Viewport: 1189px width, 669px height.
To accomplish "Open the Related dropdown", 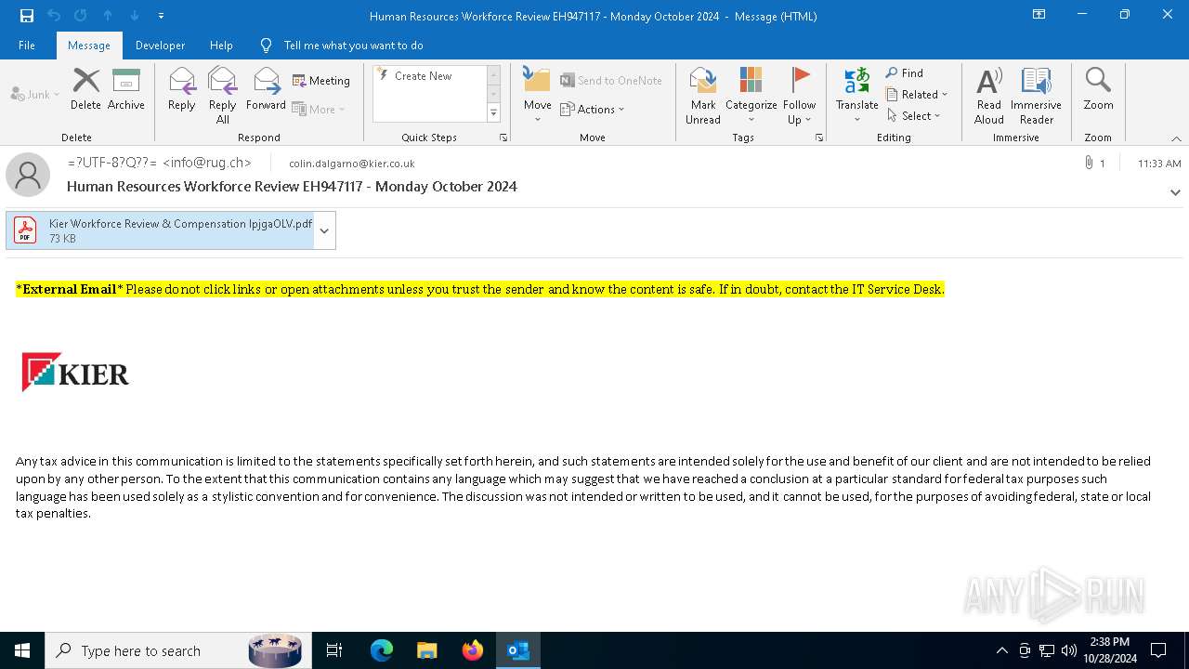I will pos(917,95).
